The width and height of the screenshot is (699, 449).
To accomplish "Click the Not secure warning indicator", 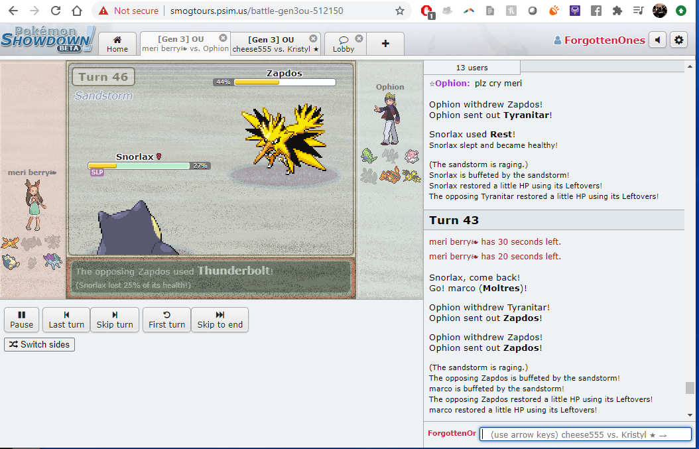I will click(129, 11).
